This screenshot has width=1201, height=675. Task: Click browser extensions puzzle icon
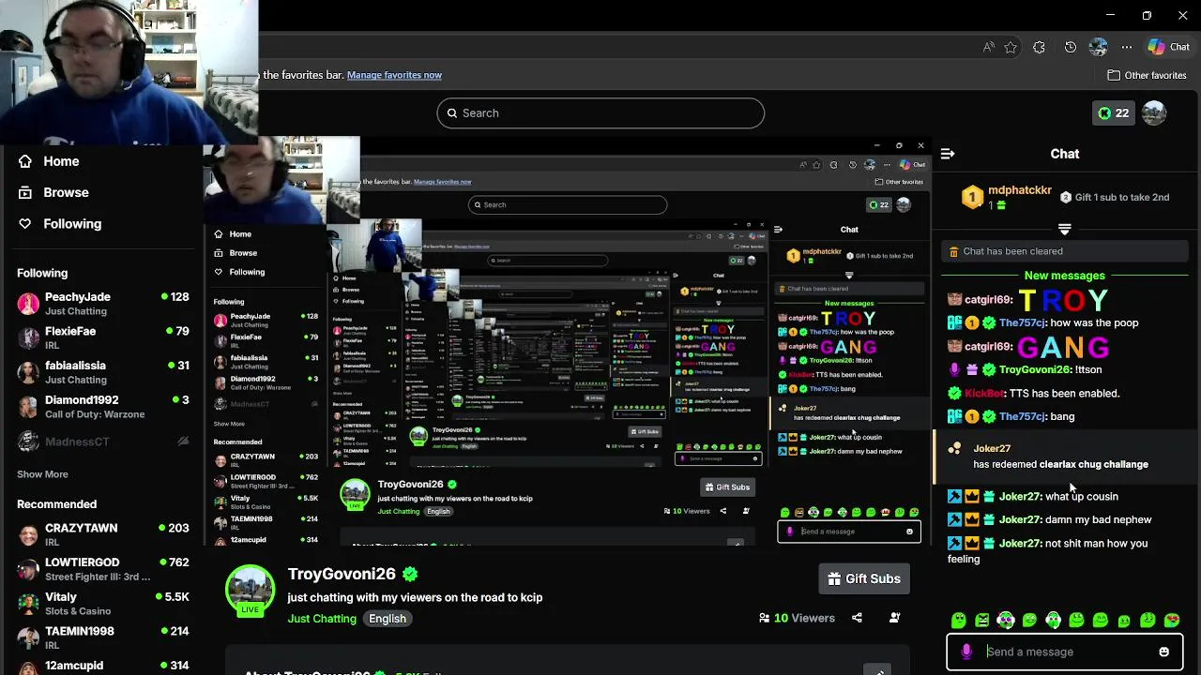click(1039, 47)
